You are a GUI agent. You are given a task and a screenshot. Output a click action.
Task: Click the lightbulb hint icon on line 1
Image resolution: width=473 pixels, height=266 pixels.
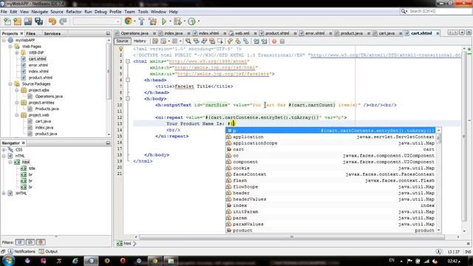pos(120,49)
